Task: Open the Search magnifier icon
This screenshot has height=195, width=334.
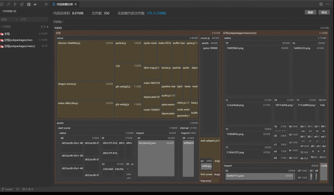Action: click(x=9, y=4)
